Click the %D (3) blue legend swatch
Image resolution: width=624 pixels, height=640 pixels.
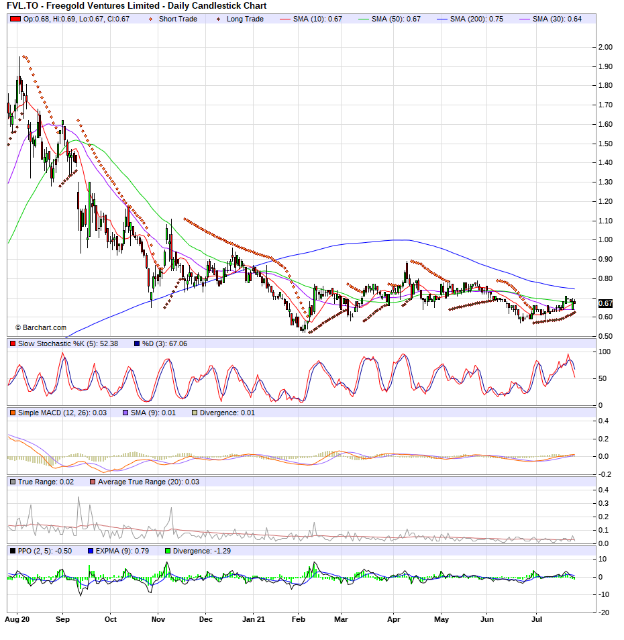point(137,343)
